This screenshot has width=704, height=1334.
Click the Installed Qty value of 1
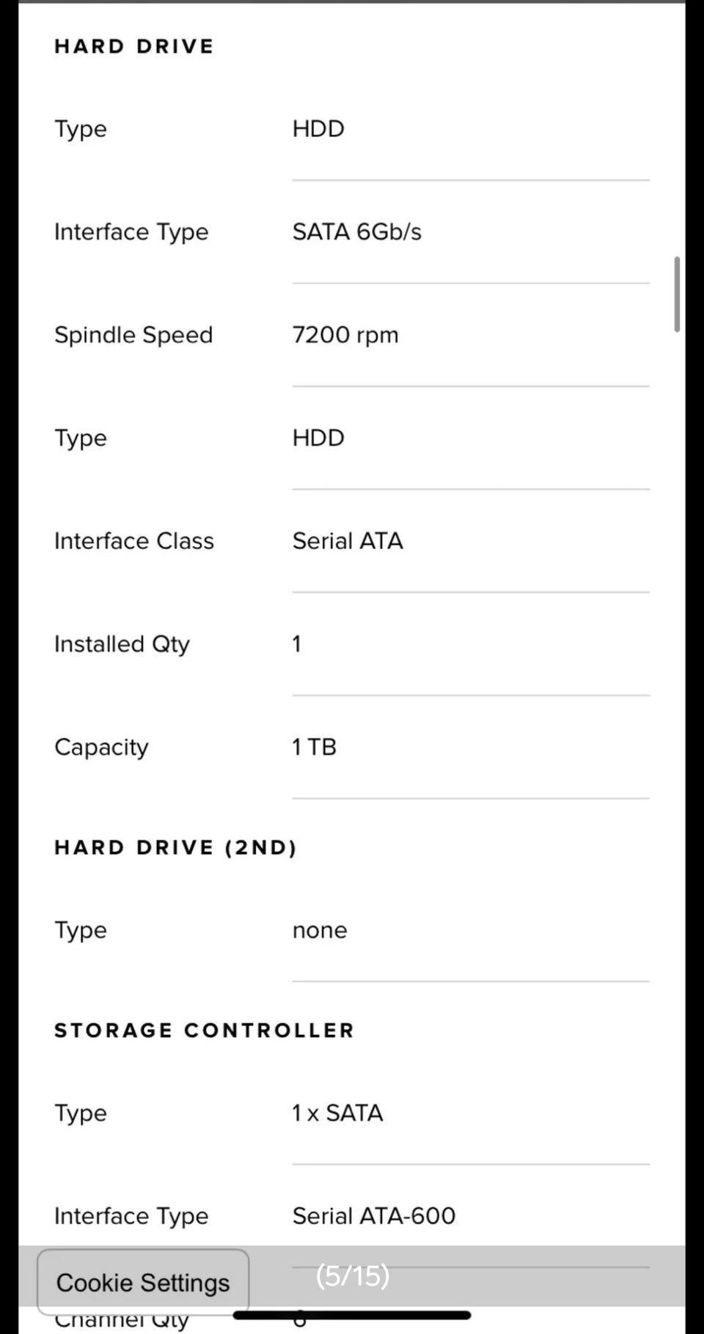click(x=297, y=644)
